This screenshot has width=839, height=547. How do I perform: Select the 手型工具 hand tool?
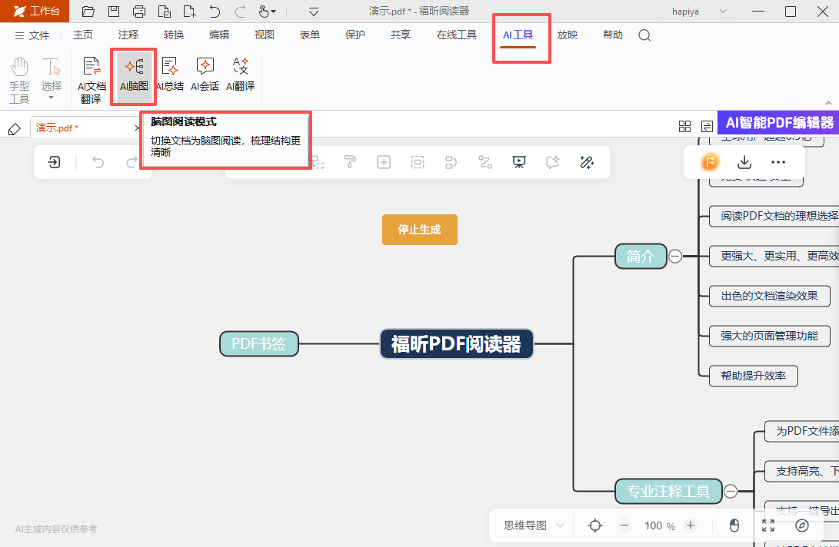point(19,80)
